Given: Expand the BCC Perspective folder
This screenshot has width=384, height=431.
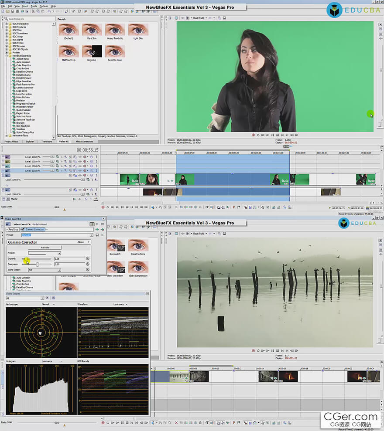Looking at the screenshot, I should click(x=7, y=24).
